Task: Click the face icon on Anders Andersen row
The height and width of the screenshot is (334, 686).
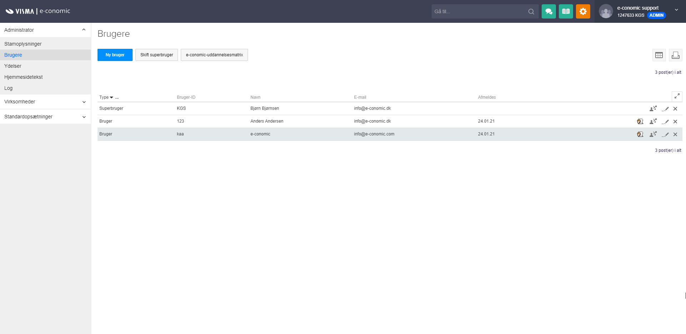Action: coord(640,122)
